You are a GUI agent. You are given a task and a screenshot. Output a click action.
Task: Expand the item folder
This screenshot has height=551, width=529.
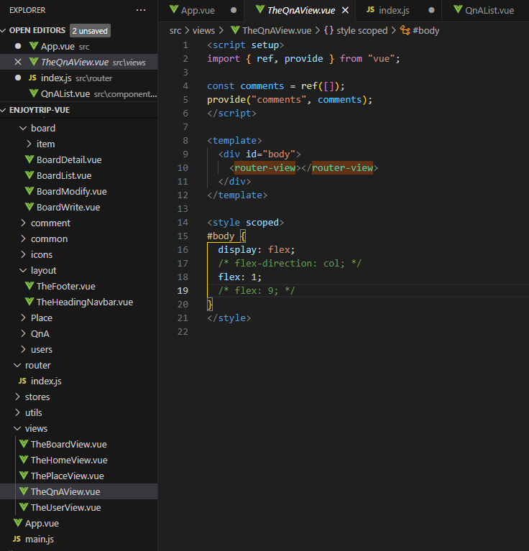29,144
